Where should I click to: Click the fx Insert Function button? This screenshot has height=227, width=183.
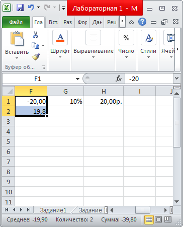pyautogui.click(x=119, y=79)
